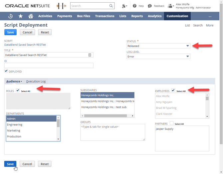
Task: Open the Help question mark icon
Action: (x=134, y=6)
